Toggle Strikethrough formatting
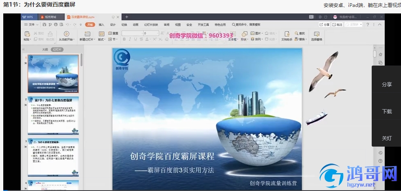Image resolution: width=401 pixels, height=191 pixels. point(141,40)
